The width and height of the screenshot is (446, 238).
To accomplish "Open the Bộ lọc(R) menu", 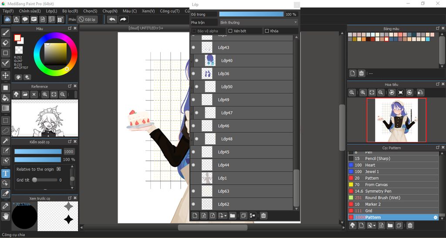I will tap(70, 11).
